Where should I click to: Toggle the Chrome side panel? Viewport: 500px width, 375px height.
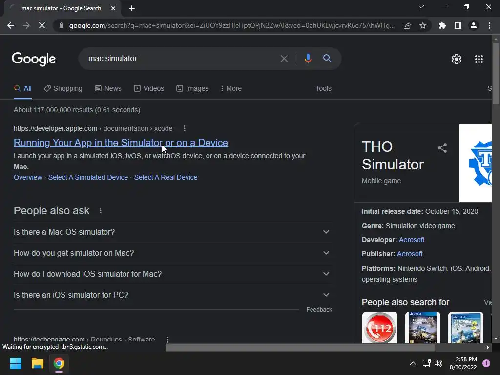click(458, 25)
